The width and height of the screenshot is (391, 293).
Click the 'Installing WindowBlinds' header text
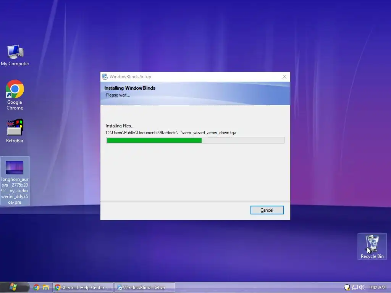pyautogui.click(x=130, y=88)
